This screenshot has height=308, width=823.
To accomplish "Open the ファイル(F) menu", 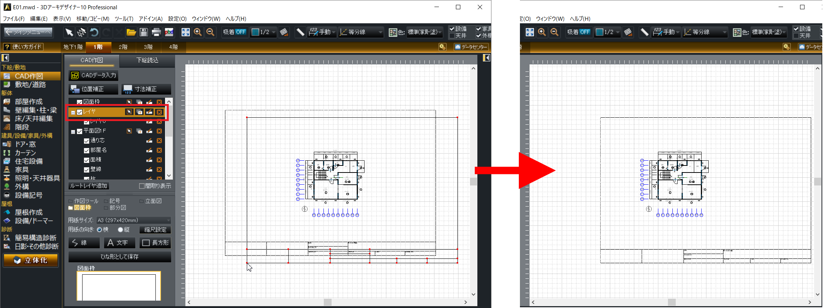I will [14, 19].
